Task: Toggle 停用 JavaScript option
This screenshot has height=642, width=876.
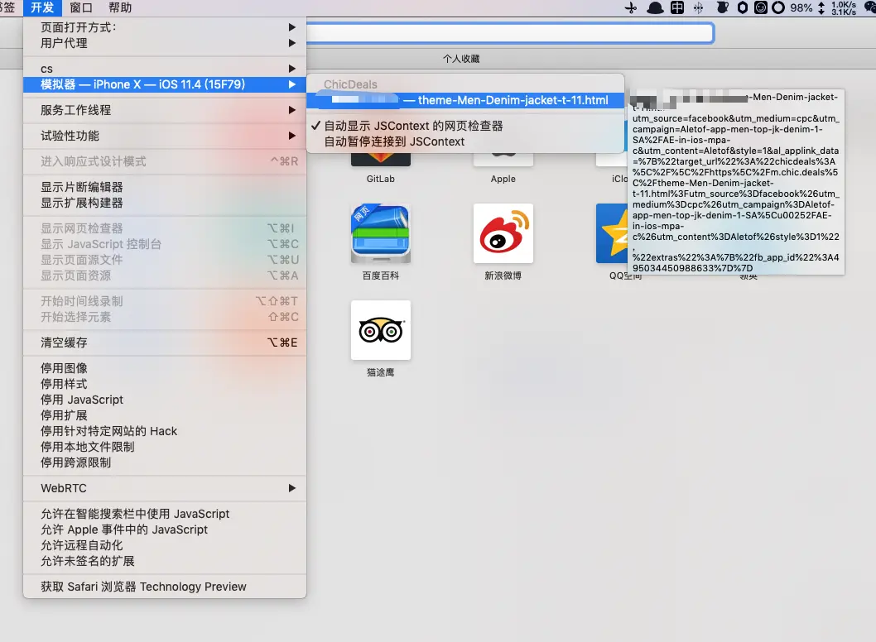Action: click(x=165, y=400)
